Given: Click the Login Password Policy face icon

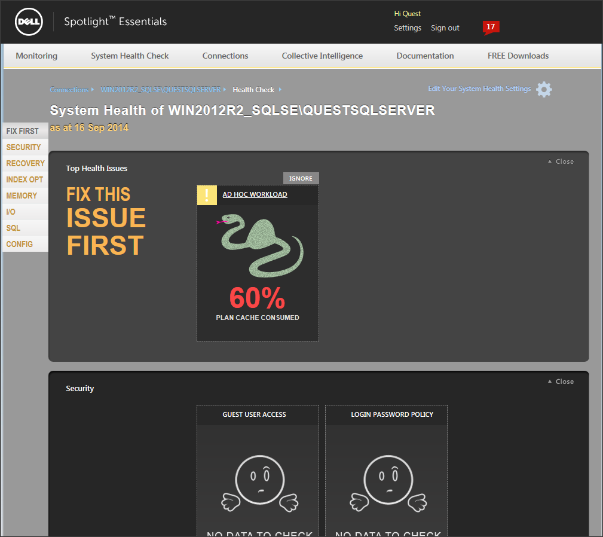Looking at the screenshot, I should (388, 484).
